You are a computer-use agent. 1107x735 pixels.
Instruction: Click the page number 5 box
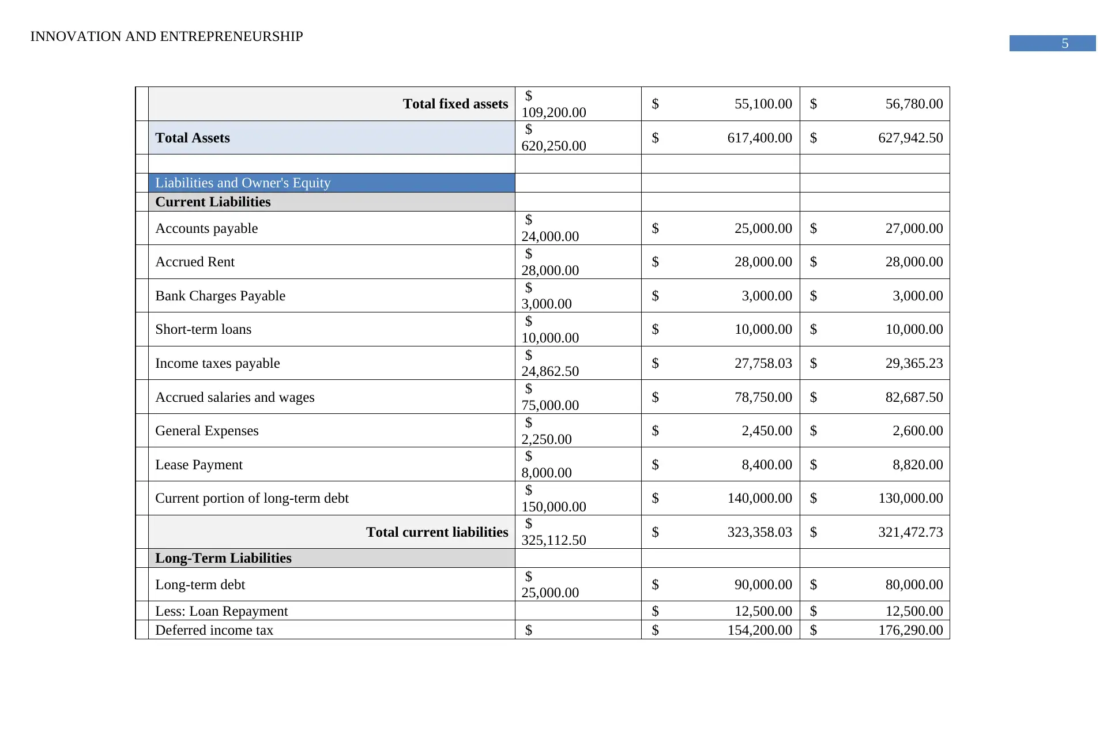pos(1052,43)
